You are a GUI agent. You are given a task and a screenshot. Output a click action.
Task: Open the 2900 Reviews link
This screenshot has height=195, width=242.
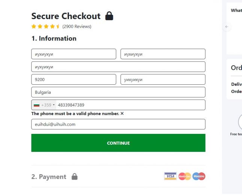77,27
